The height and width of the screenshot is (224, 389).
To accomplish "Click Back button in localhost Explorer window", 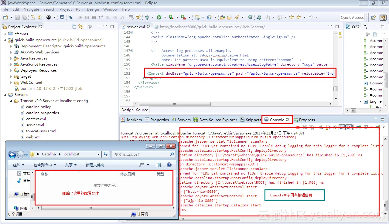I will tap(12, 155).
